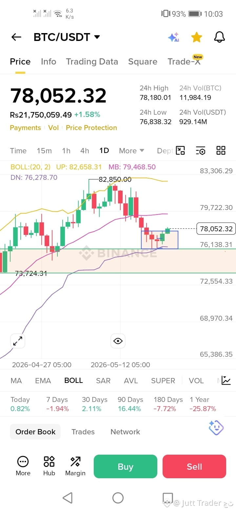Select the Time chart interval
The height and width of the screenshot is (511, 236).
[x=18, y=151]
